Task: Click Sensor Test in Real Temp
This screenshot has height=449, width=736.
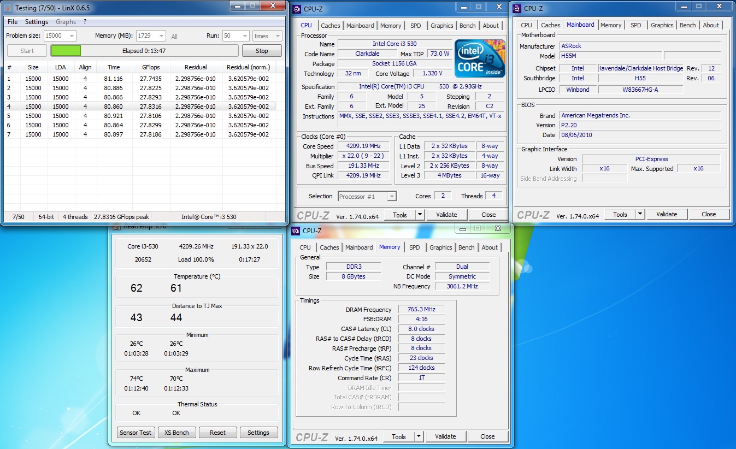Action: pyautogui.click(x=136, y=433)
